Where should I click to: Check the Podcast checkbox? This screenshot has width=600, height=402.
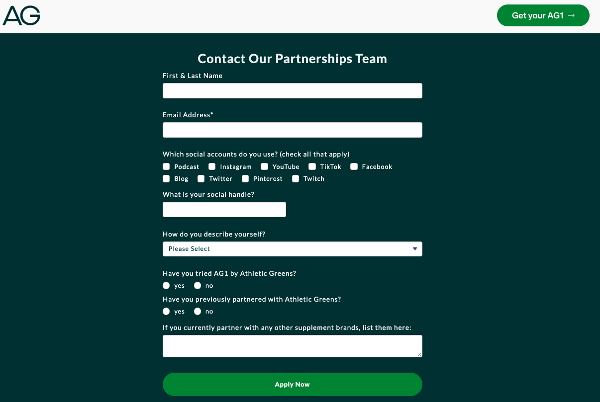(166, 166)
